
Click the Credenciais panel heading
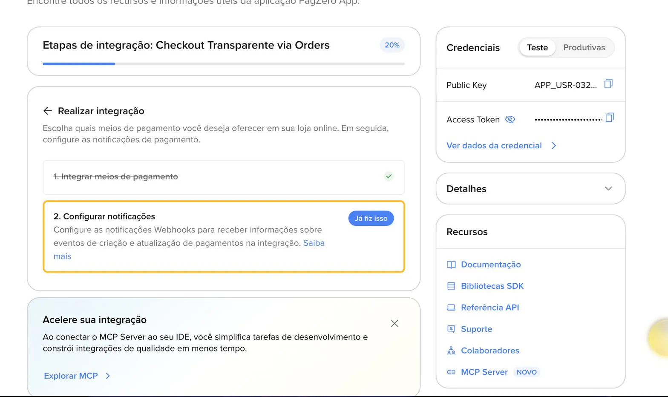click(x=473, y=48)
